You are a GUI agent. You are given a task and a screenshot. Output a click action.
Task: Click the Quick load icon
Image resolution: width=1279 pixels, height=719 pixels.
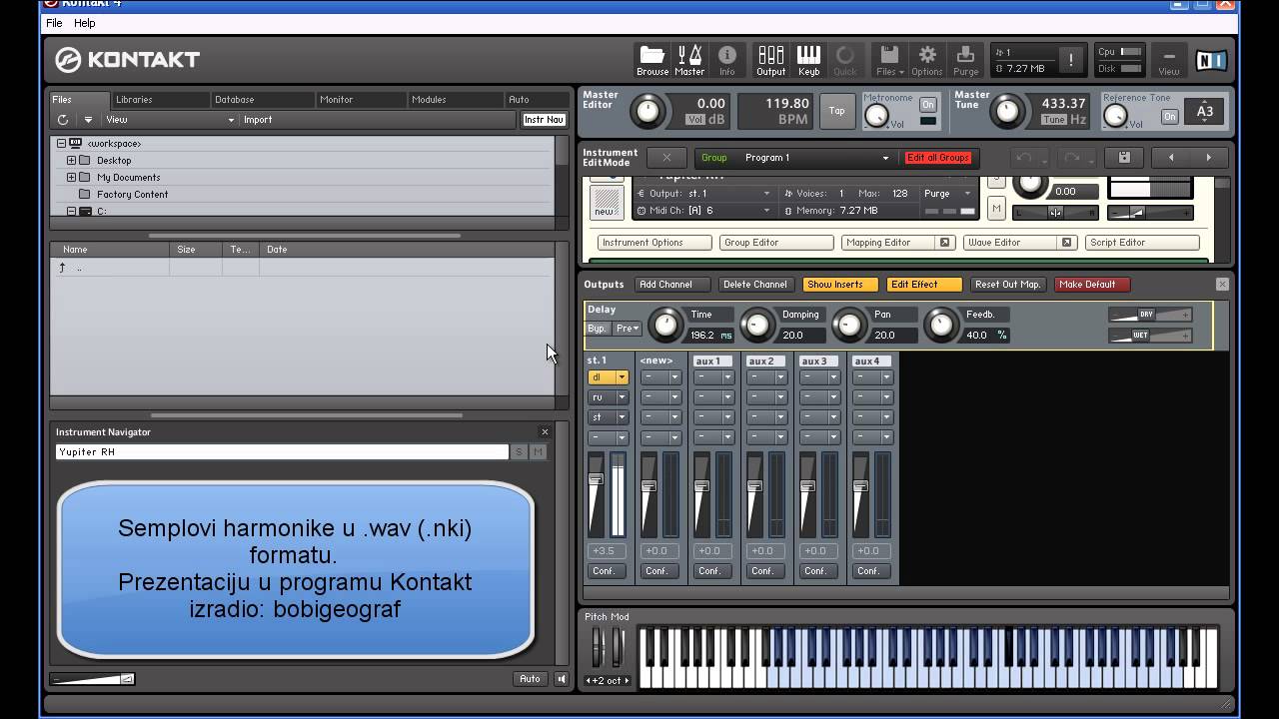845,60
